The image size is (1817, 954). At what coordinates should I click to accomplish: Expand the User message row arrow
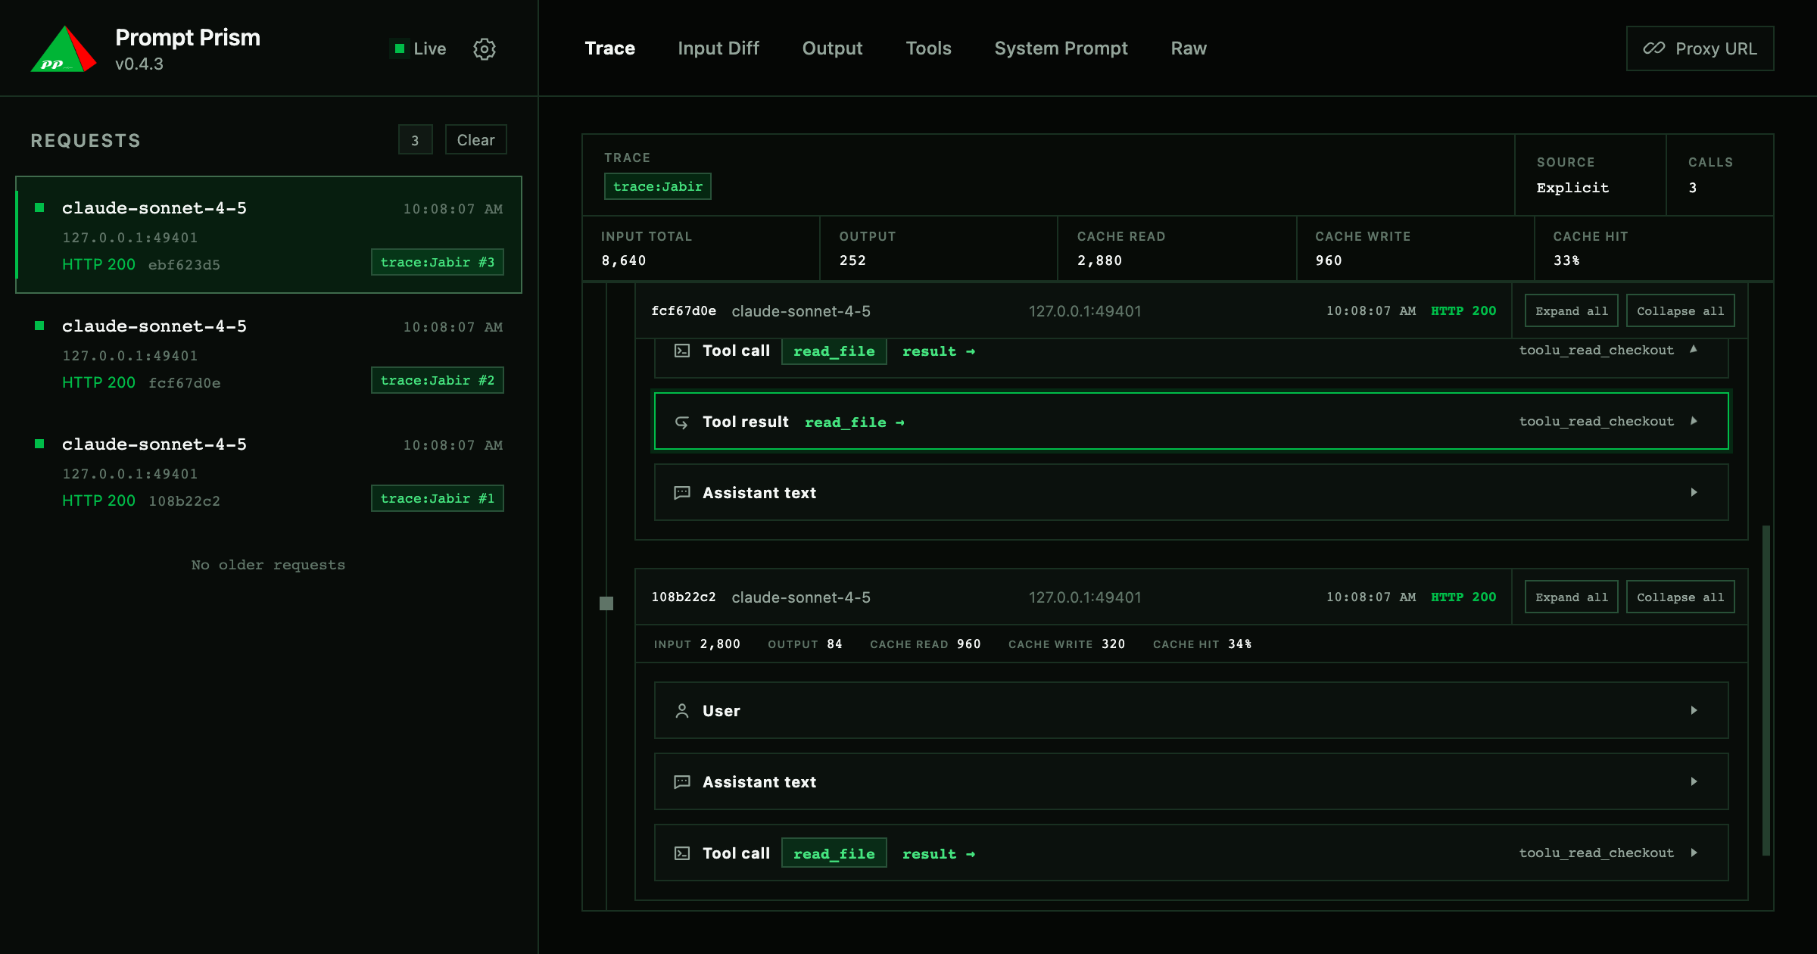(x=1694, y=710)
